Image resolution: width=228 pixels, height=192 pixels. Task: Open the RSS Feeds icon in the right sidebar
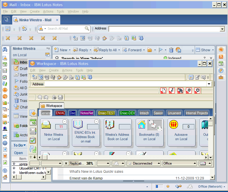tap(221, 57)
